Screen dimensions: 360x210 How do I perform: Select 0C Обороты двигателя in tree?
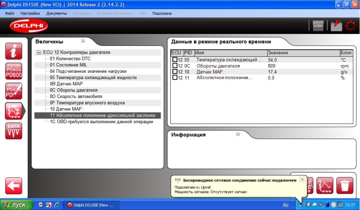[74, 90]
